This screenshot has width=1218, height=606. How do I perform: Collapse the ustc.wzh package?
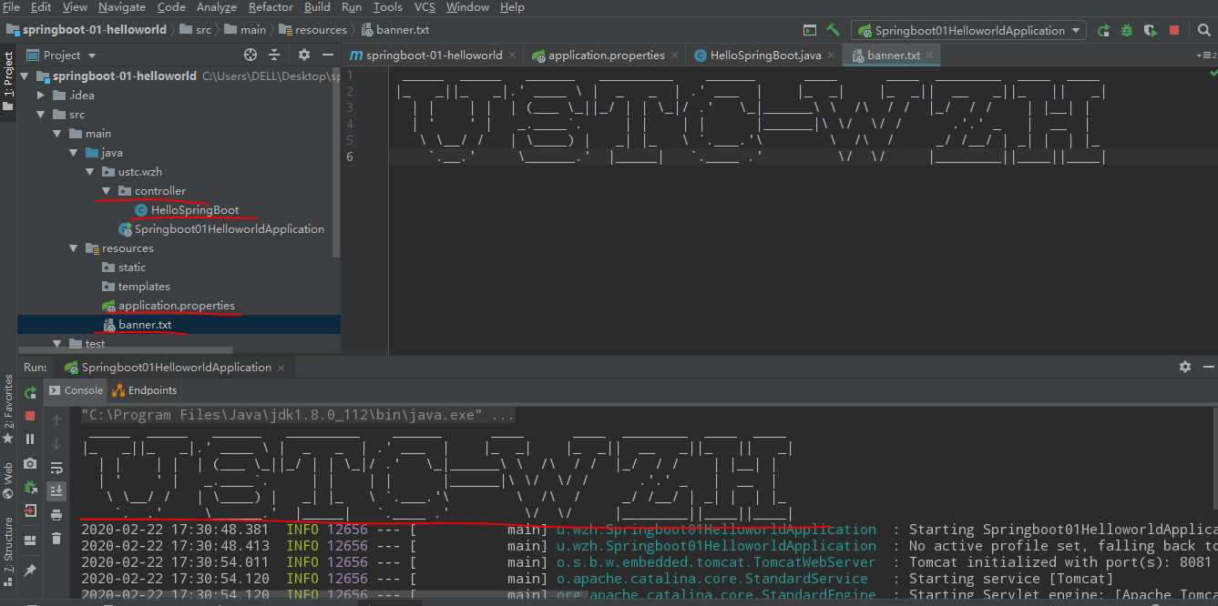point(90,172)
